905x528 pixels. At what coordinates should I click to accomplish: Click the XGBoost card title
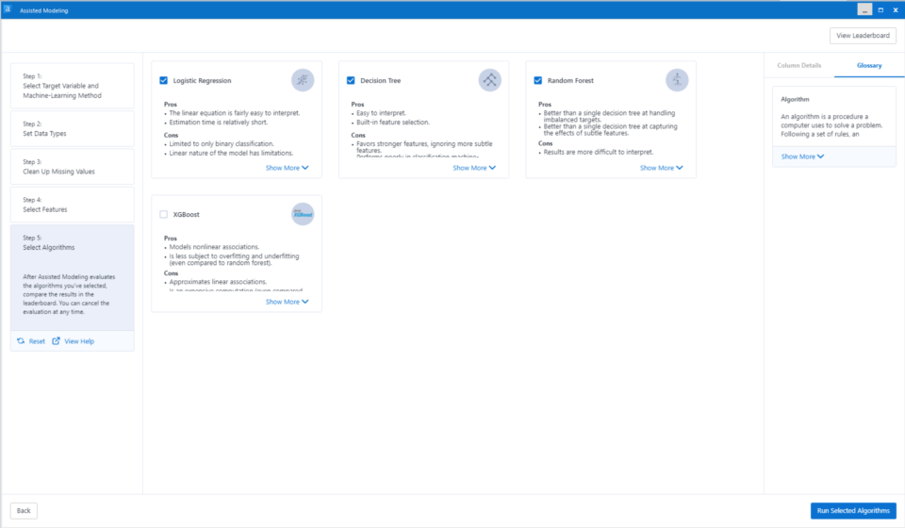[186, 215]
